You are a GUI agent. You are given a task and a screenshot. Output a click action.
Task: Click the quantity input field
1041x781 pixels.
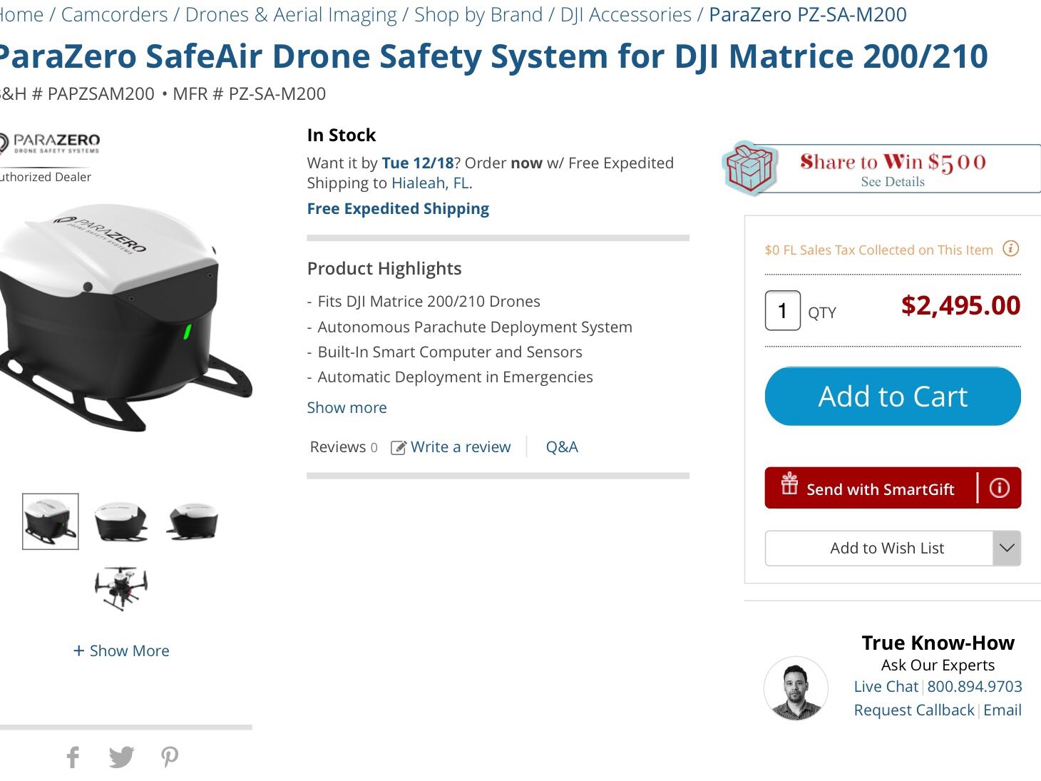(783, 311)
